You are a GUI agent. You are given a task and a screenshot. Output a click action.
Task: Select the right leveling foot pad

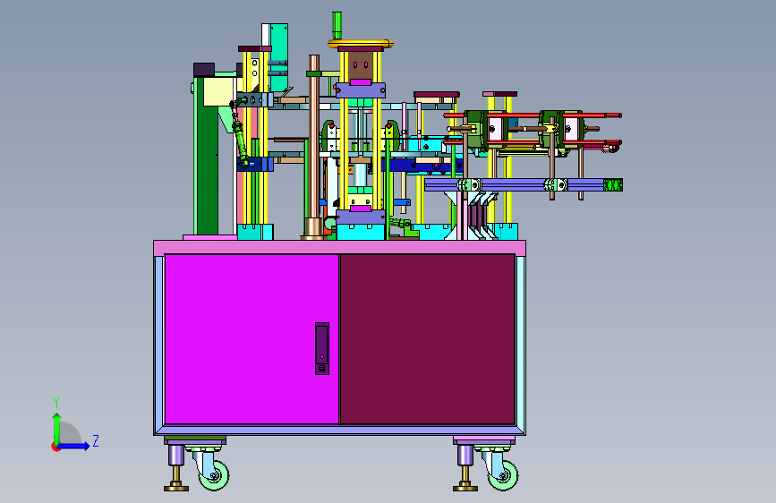[465, 488]
